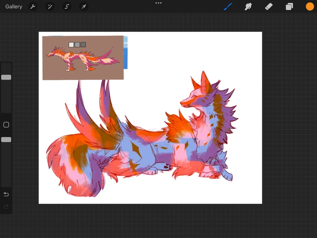Tap the dragon reference image thumbnail
This screenshot has width=317, height=238.
pyautogui.click(x=83, y=58)
